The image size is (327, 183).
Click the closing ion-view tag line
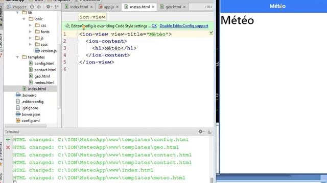(97, 62)
